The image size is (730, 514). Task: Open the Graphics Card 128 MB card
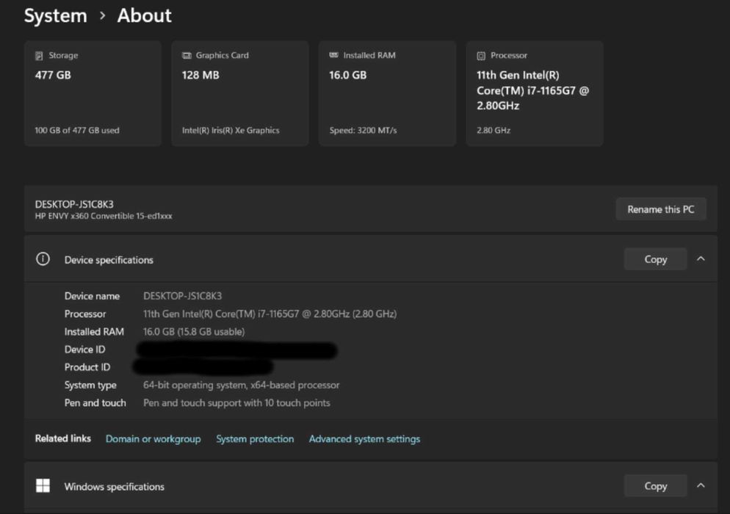coord(240,93)
